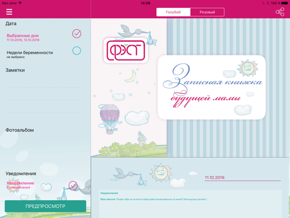
Task: Open the Выбранные дни date selection
Action: click(x=23, y=37)
